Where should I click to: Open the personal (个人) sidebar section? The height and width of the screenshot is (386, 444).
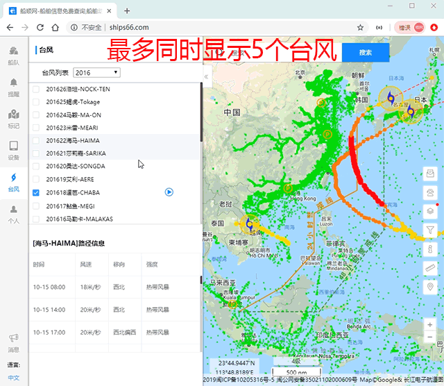coord(14,215)
